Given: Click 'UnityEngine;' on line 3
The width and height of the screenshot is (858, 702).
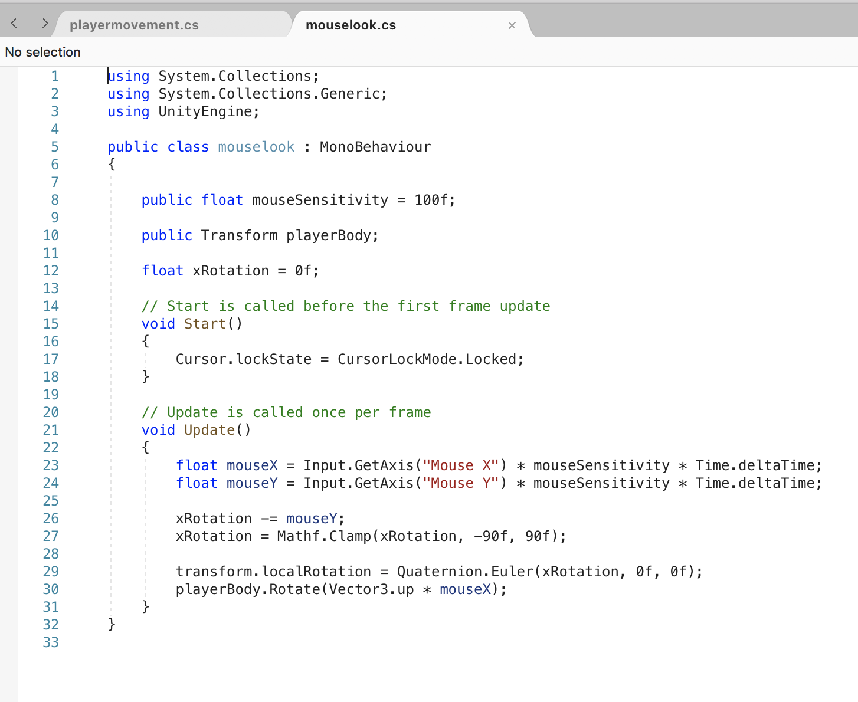Looking at the screenshot, I should [209, 111].
